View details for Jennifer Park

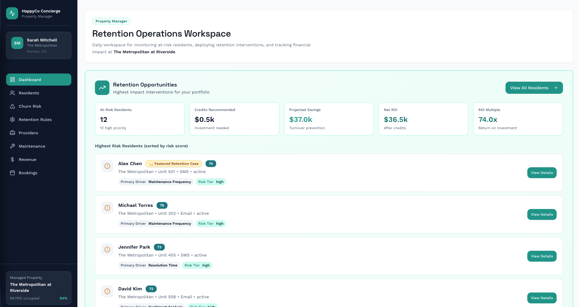[542, 256]
